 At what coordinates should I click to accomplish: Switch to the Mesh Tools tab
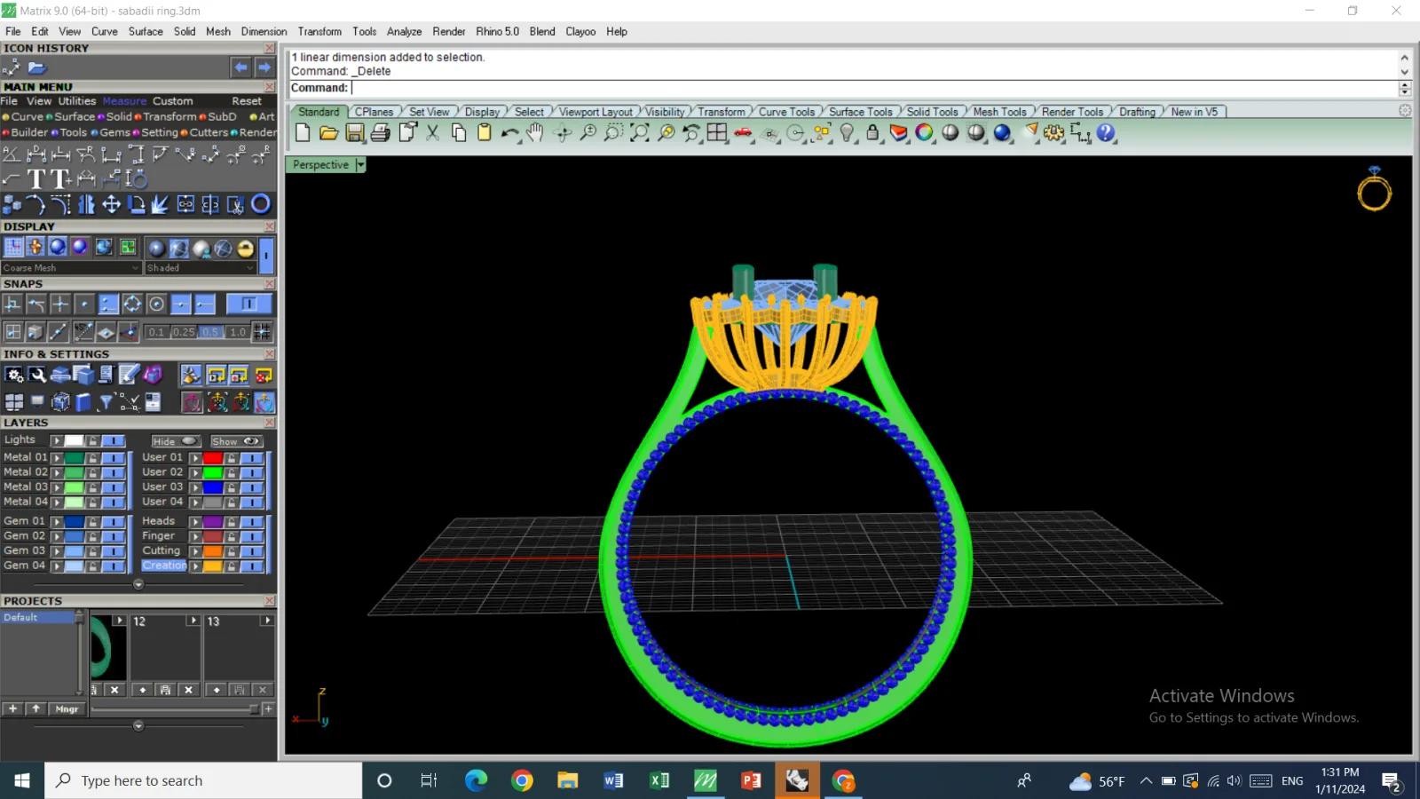click(999, 112)
